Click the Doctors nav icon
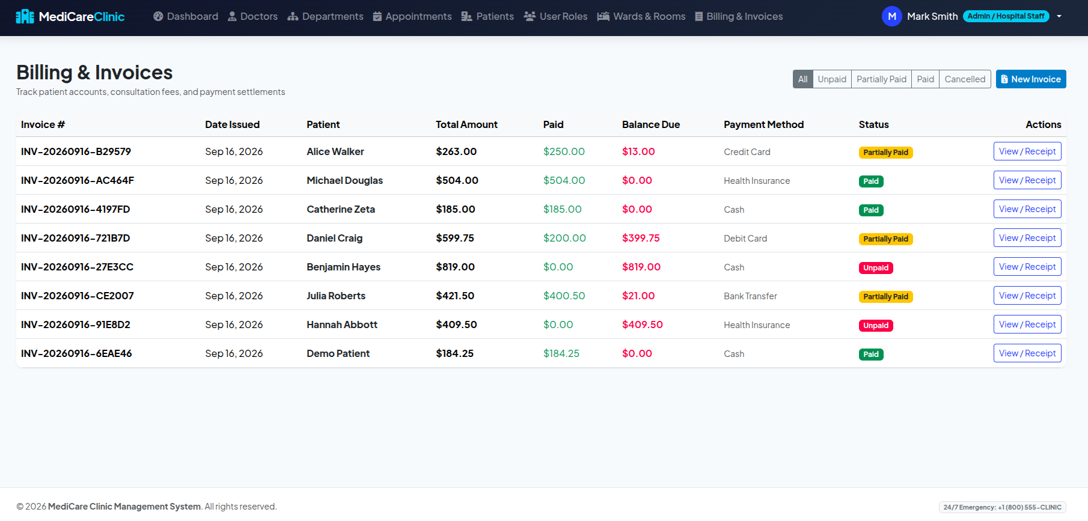Screen dimensions: 1088x521 pos(232,16)
